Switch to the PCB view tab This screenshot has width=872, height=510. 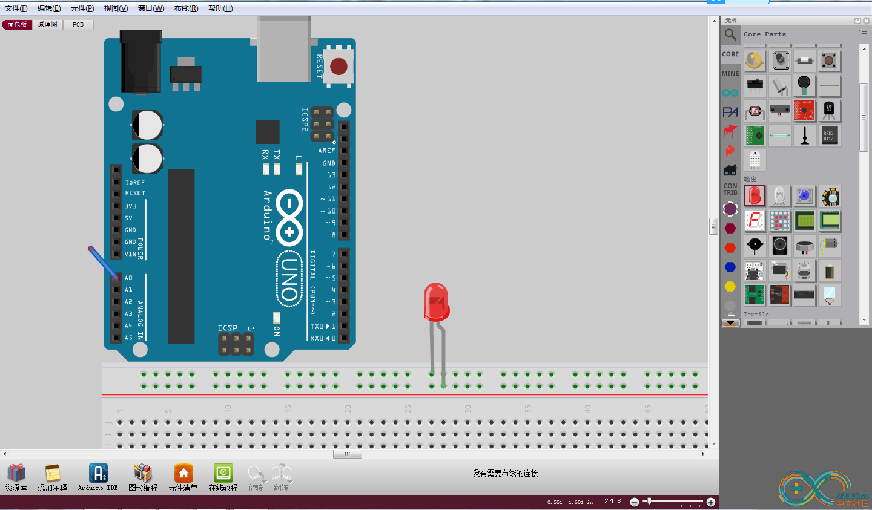(x=78, y=25)
